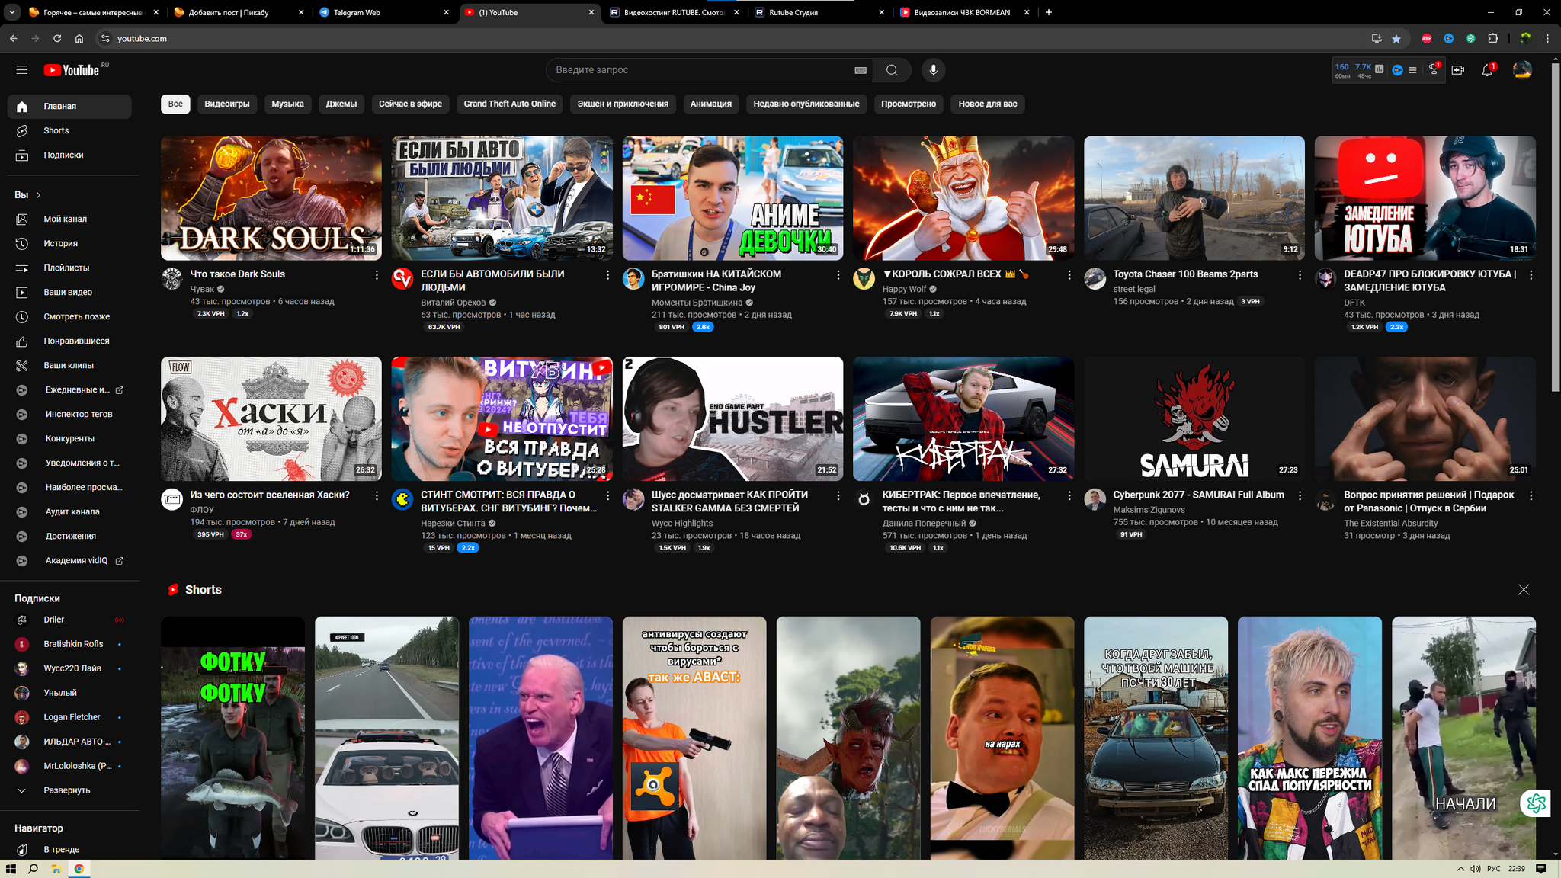Viewport: 1561px width, 878px height.
Task: Click the hamburger guide menu icon
Action: click(x=22, y=70)
